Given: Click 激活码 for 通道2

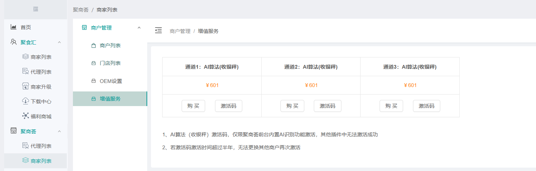Looking at the screenshot, I should 327,106.
